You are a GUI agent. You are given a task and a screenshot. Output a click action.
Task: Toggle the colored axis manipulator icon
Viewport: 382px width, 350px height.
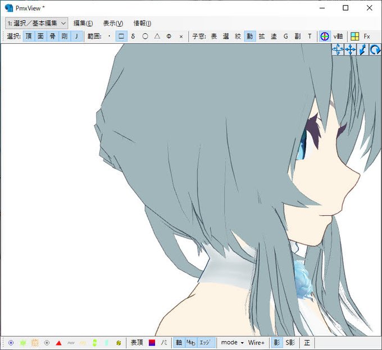click(325, 37)
